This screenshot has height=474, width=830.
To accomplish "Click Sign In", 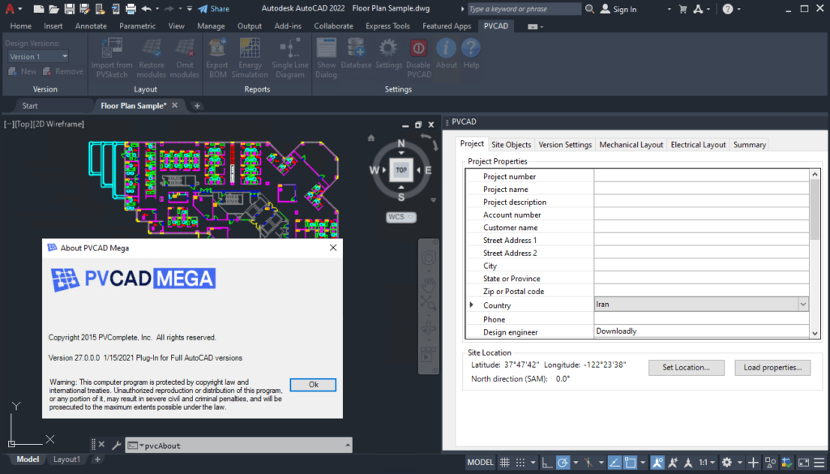I will [x=618, y=9].
